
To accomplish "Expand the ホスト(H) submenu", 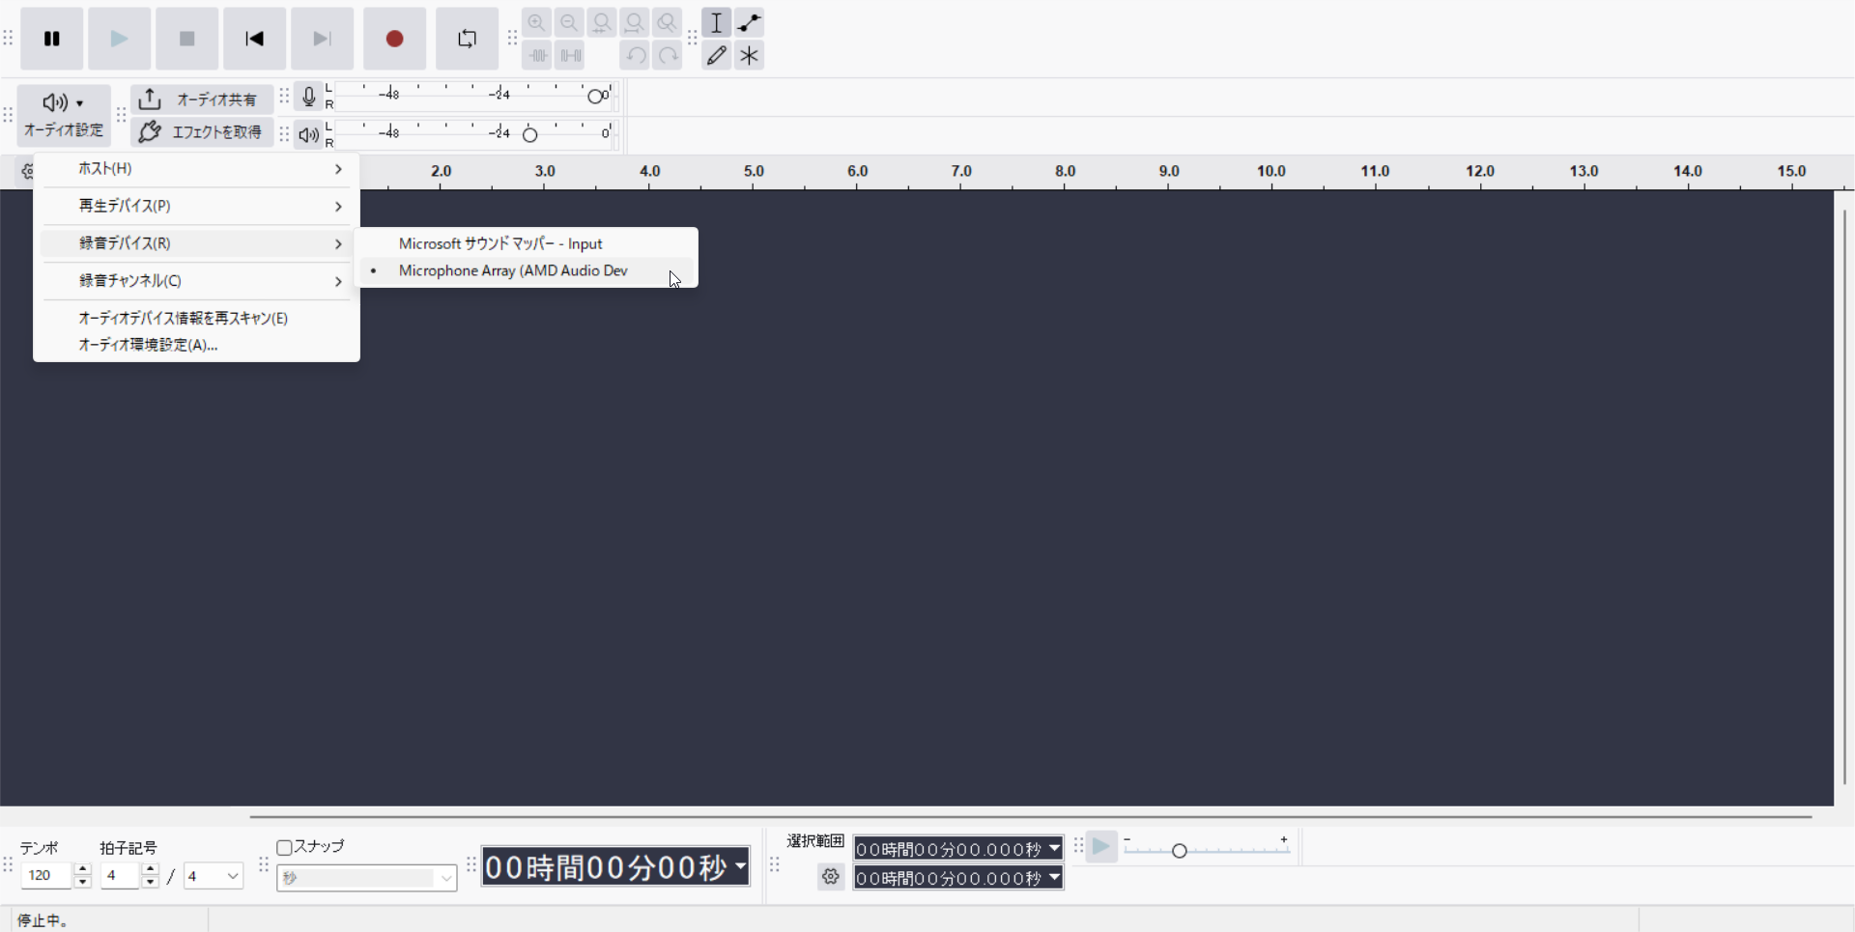I will coord(197,169).
